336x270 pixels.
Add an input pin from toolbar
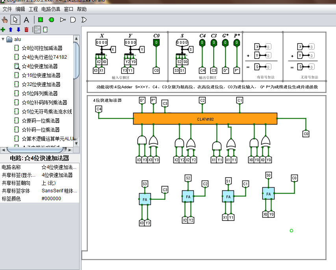click(x=41, y=20)
